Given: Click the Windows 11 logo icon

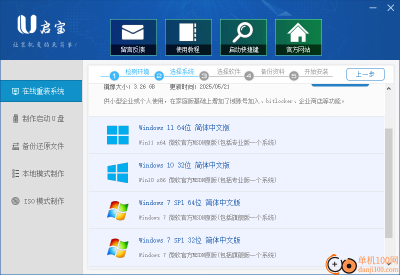Looking at the screenshot, I should [x=118, y=135].
